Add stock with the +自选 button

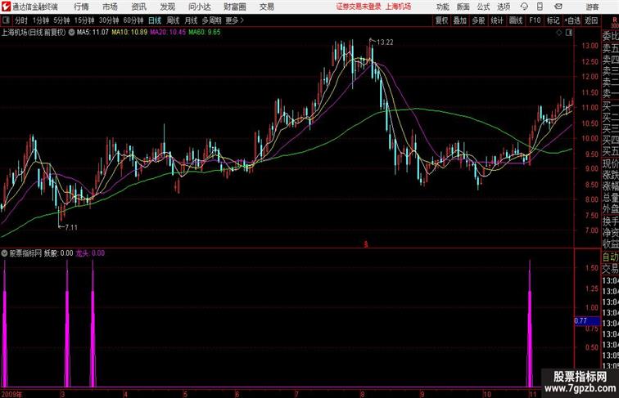[572, 20]
